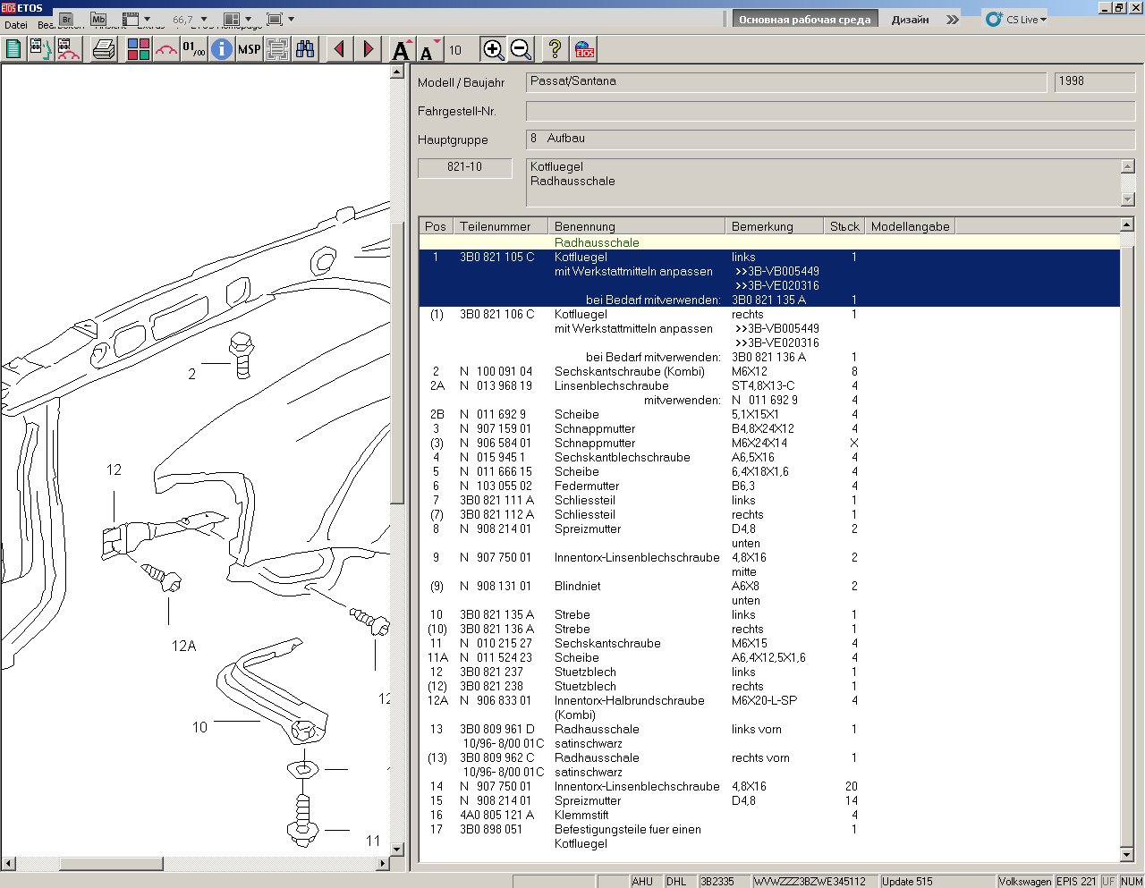Select part 3B0 809 961 D Radhausschale
This screenshot has width=1145, height=888.
tap(769, 730)
